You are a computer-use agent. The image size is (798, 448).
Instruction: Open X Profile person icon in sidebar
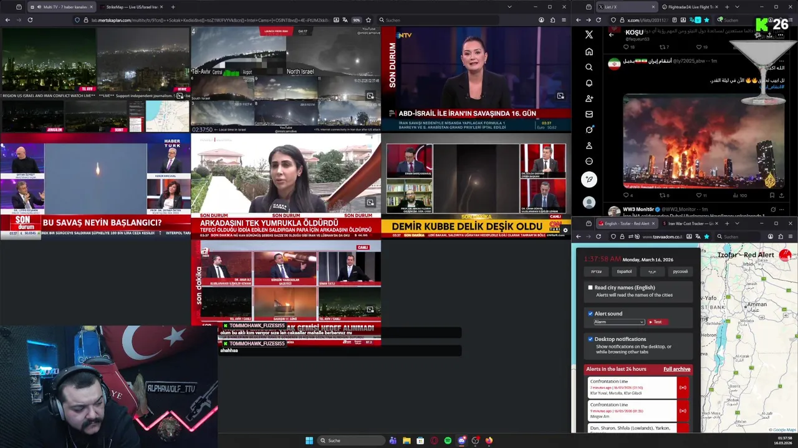pos(589,146)
